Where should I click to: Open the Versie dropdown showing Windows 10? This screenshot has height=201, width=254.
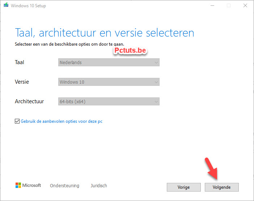pos(109,82)
